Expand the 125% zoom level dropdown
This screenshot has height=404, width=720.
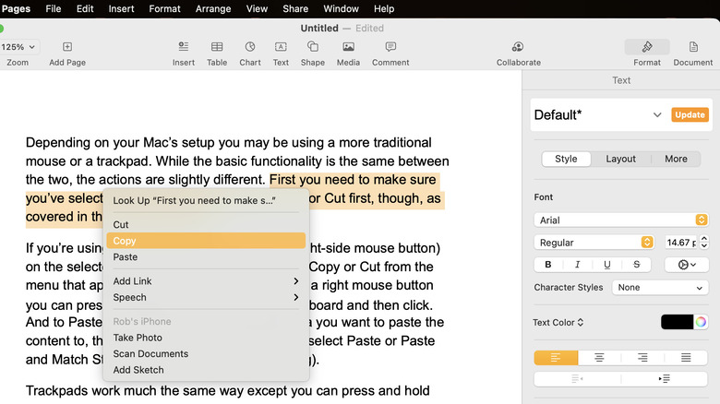pyautogui.click(x=18, y=47)
